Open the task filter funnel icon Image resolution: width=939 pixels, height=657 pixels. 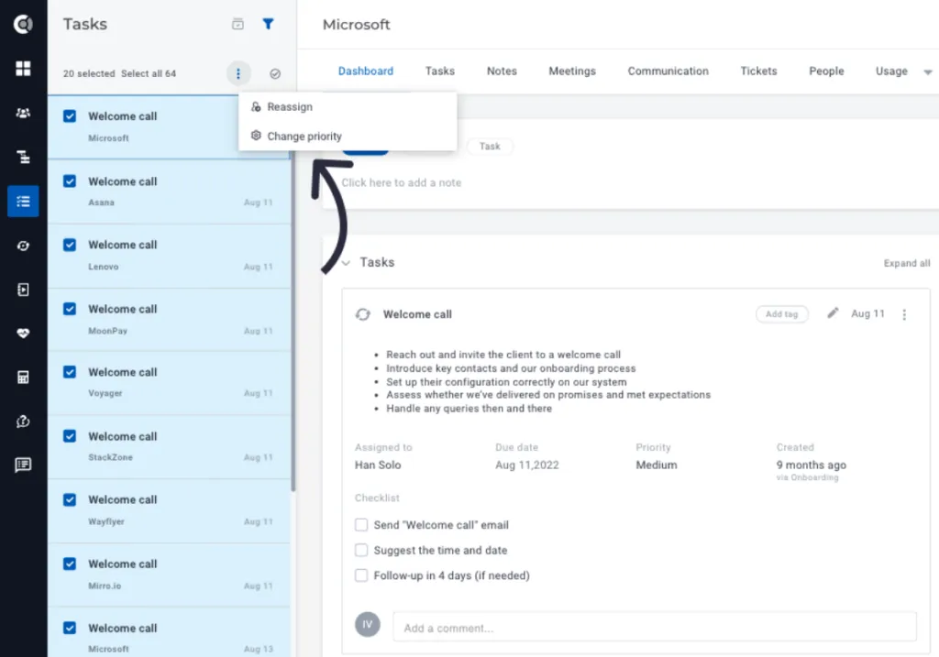tap(269, 24)
